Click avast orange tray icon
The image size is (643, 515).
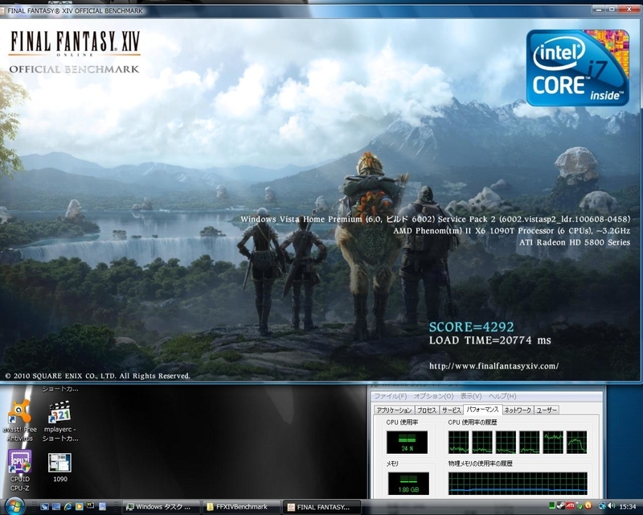click(x=588, y=505)
